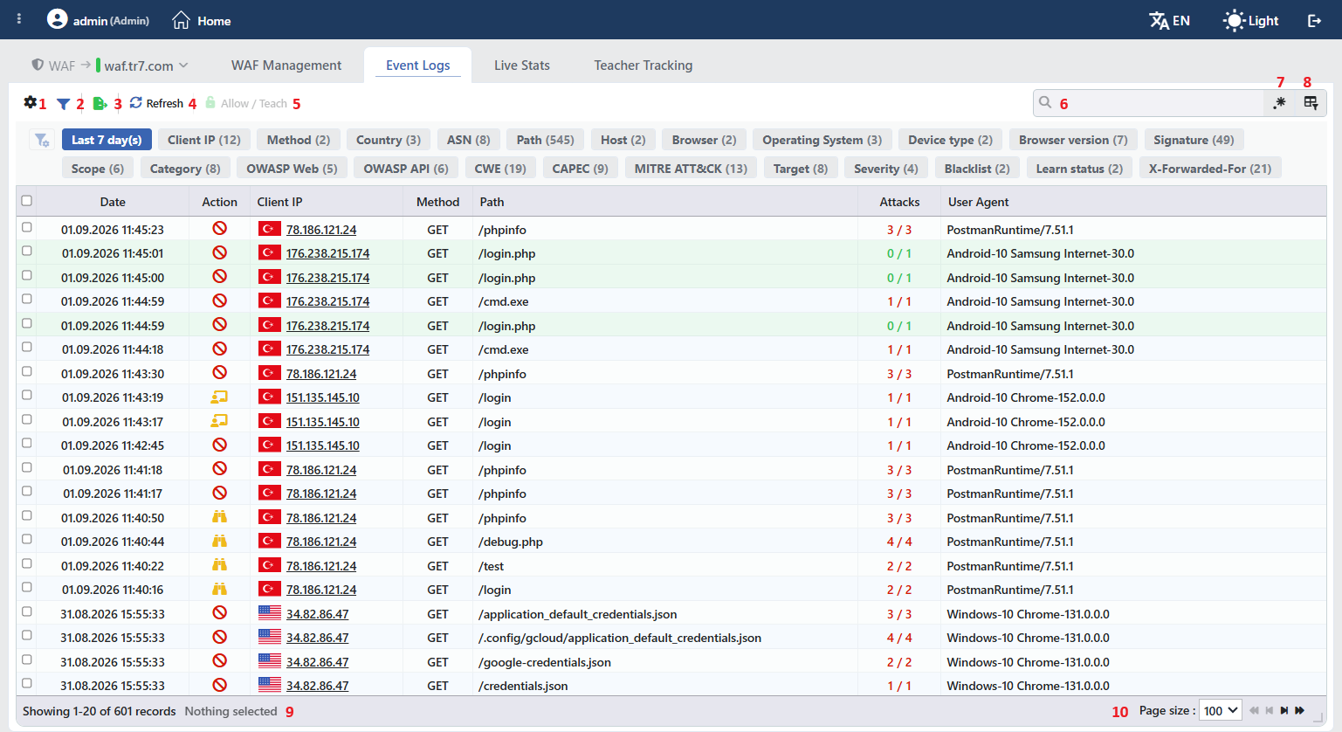1342x732 pixels.
Task: Open the Last 7 day(s) time filter
Action: 107,140
